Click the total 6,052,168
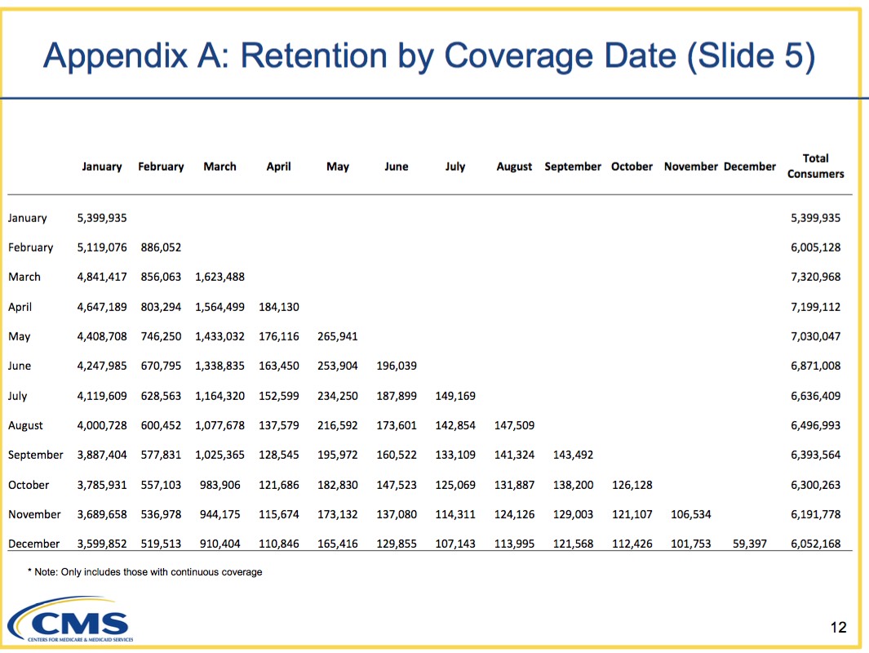This screenshot has height=653, width=869. click(815, 544)
